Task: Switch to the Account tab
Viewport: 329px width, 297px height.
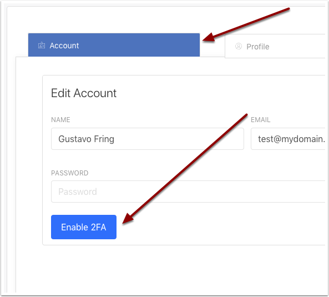Action: (114, 45)
